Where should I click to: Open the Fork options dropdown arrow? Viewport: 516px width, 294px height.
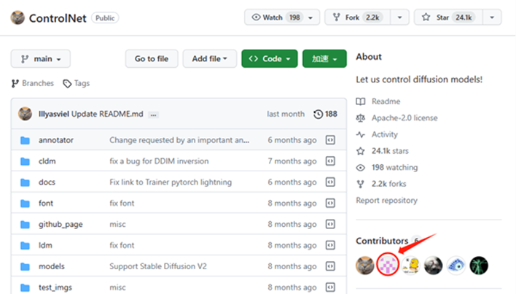(x=400, y=18)
